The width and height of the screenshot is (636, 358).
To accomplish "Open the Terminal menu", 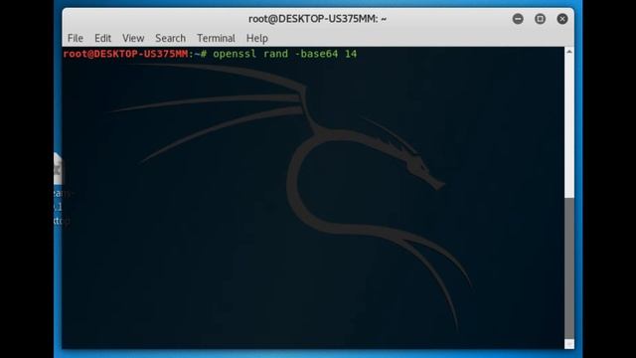I will (x=216, y=38).
